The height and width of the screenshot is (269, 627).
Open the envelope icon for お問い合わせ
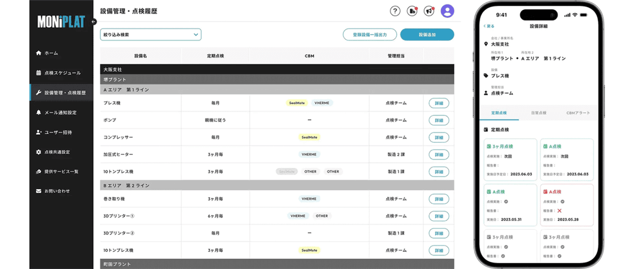(39, 191)
